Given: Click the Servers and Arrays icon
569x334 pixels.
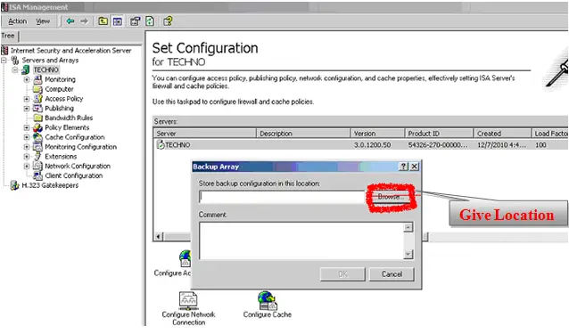Looking at the screenshot, I should 15,61.
